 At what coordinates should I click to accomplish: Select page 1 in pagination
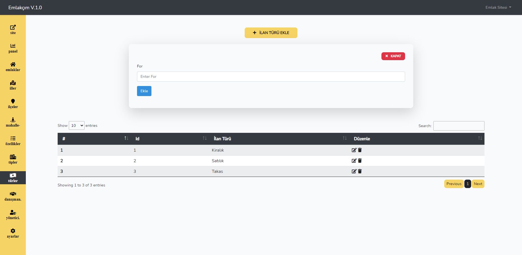tap(468, 184)
